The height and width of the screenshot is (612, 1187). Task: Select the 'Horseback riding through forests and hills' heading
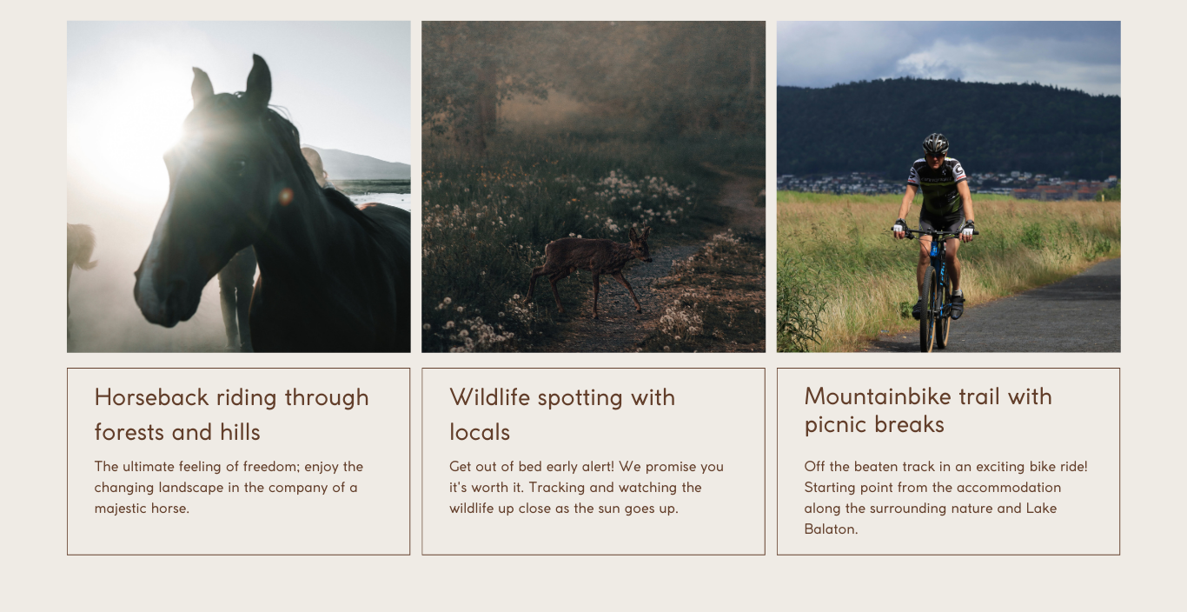(x=232, y=415)
